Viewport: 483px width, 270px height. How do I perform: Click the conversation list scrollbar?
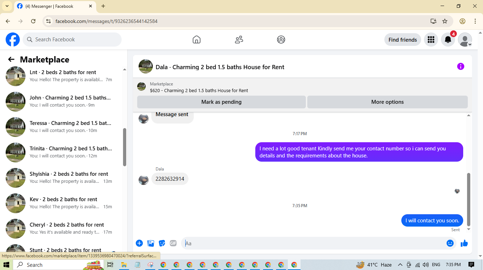[x=124, y=147]
